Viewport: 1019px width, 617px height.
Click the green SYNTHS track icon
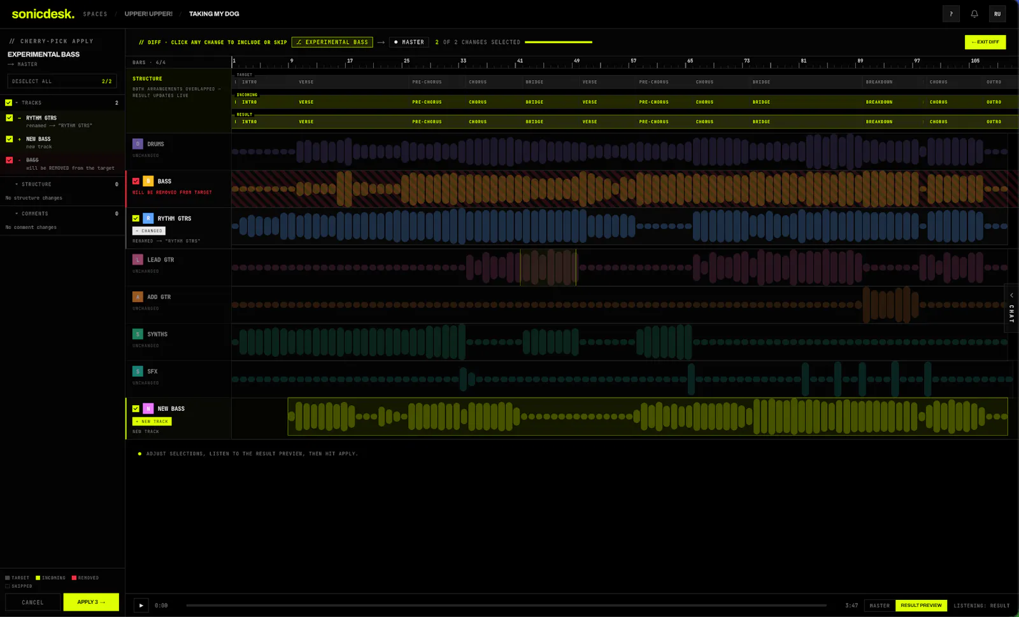[x=138, y=334]
